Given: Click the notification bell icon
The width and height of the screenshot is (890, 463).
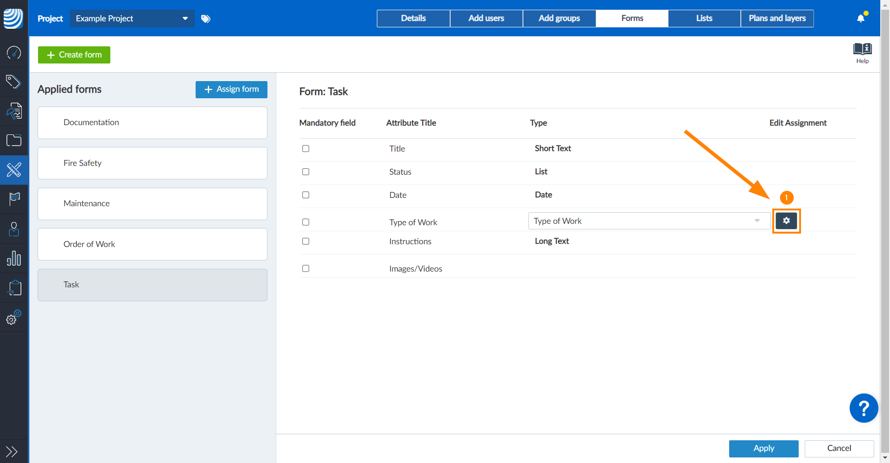Looking at the screenshot, I should [861, 18].
